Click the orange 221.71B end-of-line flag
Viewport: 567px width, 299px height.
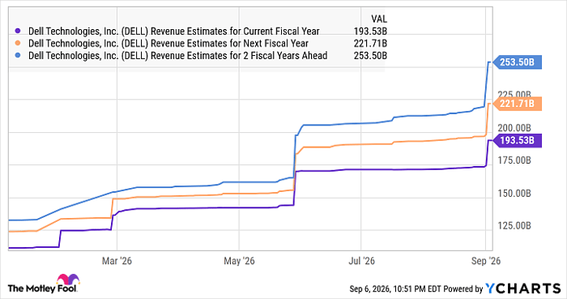click(x=518, y=104)
